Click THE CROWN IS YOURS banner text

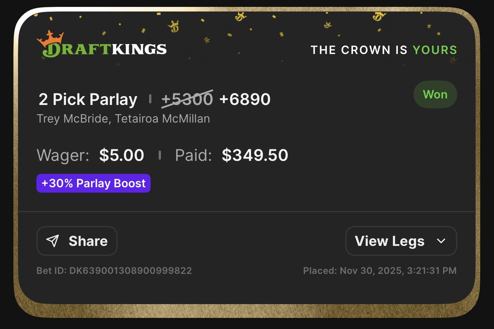click(384, 50)
